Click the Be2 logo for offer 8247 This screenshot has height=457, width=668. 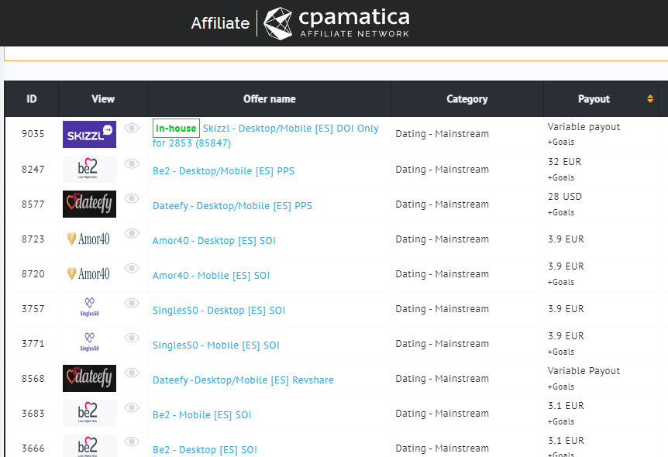pos(89,170)
